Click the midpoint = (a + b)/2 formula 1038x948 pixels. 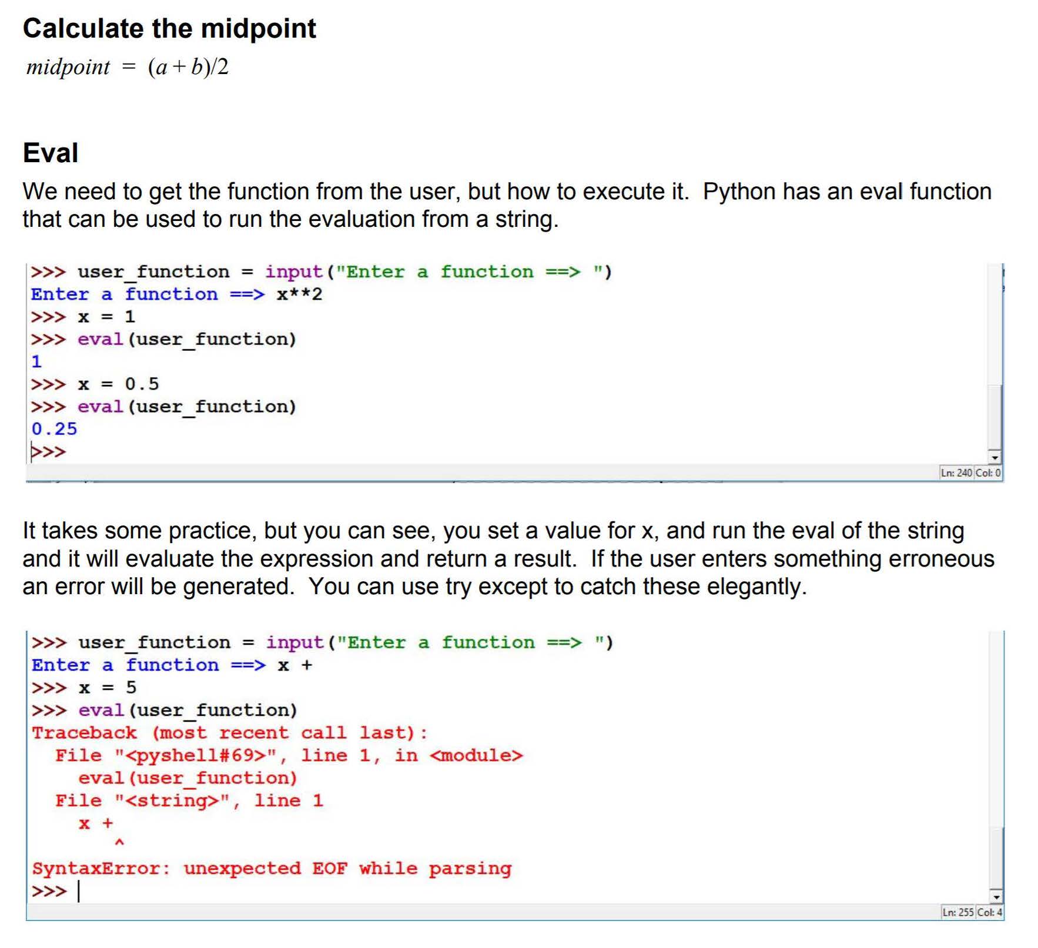pyautogui.click(x=127, y=67)
